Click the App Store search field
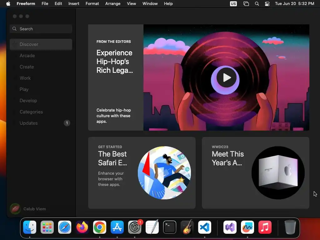The width and height of the screenshot is (320, 240). pos(41,29)
